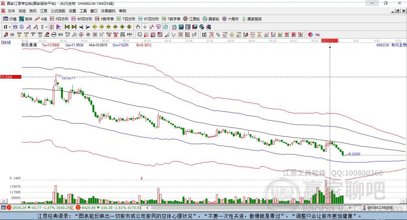The height and width of the screenshot is (220, 407).
Task: Open the 9T四方形 tool
Action: pyautogui.click(x=149, y=19)
